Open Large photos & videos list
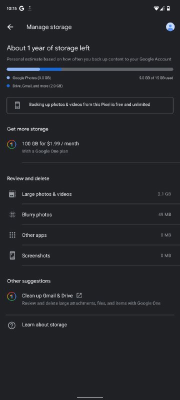Screen dimensions: 180x400 pos(90,194)
